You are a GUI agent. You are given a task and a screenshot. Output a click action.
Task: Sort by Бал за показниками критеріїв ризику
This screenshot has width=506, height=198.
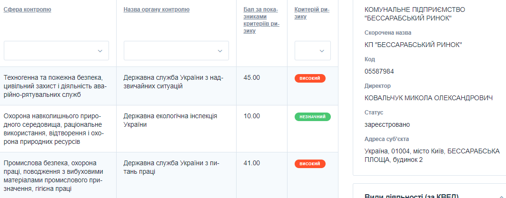261,20
